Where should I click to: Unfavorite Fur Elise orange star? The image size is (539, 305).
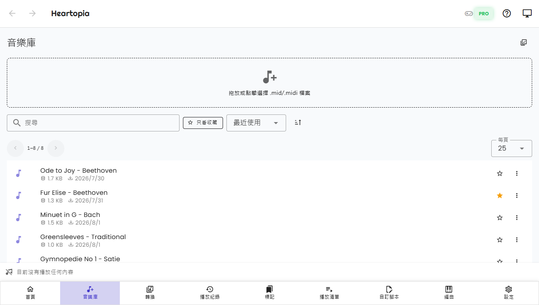point(500,196)
